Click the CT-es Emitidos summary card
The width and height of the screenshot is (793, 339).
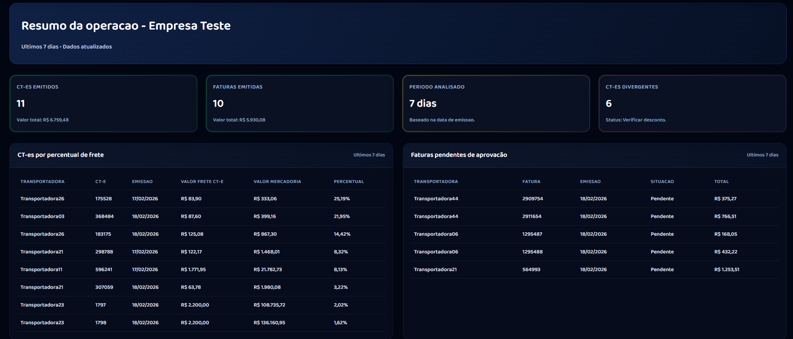click(103, 103)
